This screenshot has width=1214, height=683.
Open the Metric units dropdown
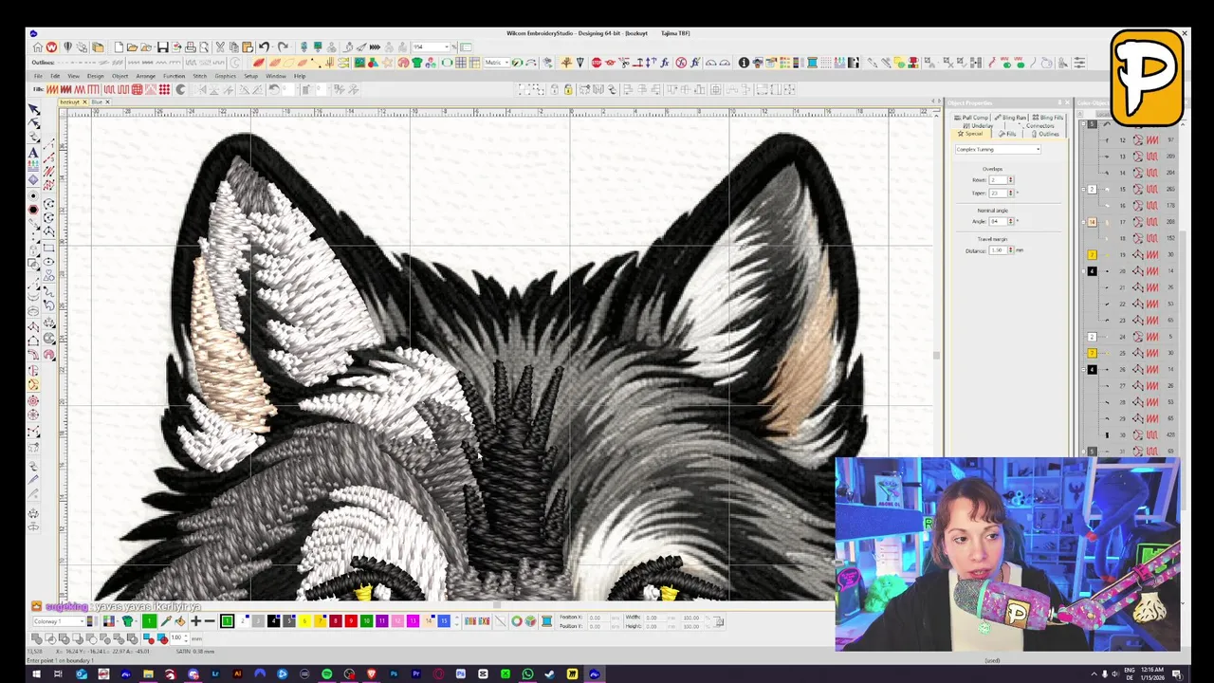(x=497, y=63)
